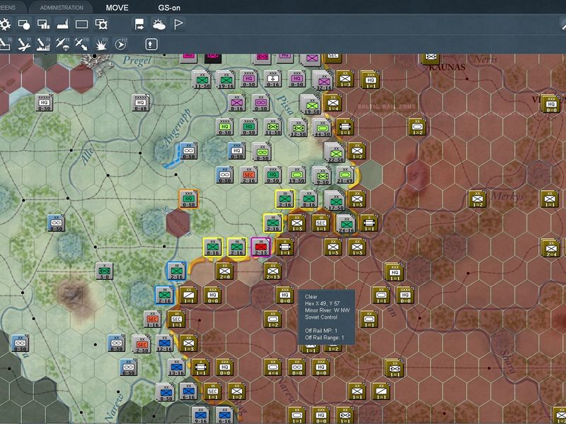Select the green unit labeled 24-16
The width and height of the screenshot is (566, 424).
pyautogui.click(x=346, y=224)
